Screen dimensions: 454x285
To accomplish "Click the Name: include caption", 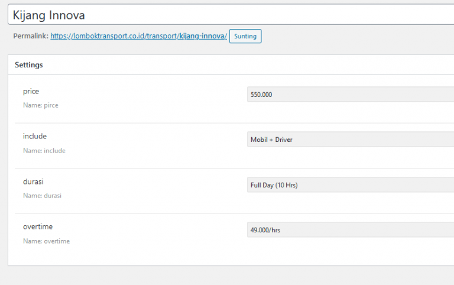I will [x=44, y=151].
